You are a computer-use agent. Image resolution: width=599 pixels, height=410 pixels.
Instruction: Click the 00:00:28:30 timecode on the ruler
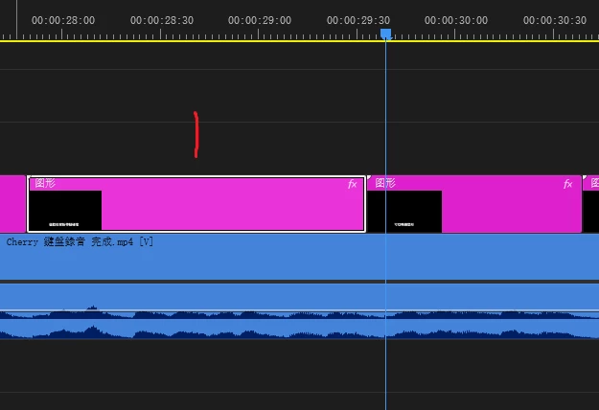[162, 20]
